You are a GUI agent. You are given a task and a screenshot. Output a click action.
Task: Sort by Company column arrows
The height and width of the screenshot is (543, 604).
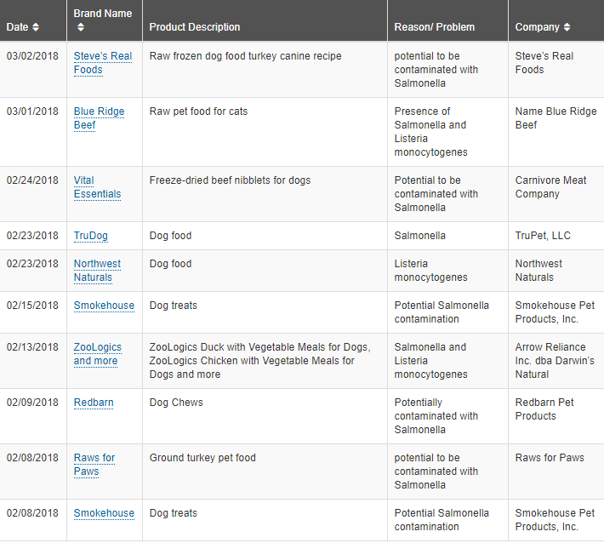[567, 27]
